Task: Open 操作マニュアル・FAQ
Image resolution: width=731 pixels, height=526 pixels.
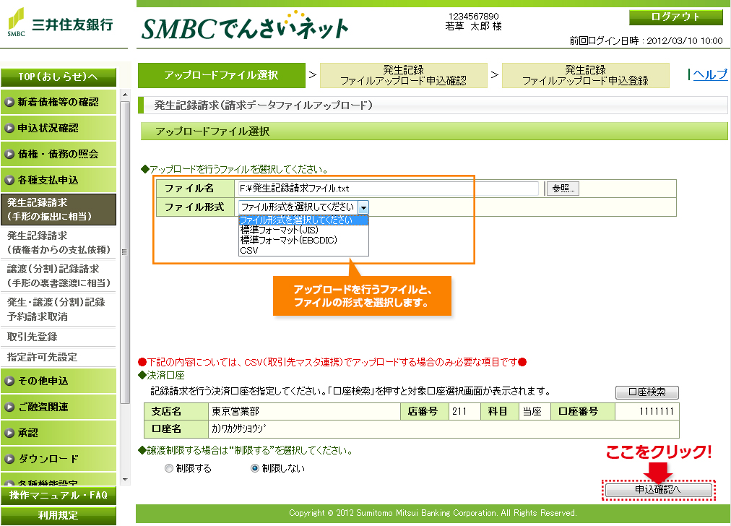Action: [x=59, y=495]
